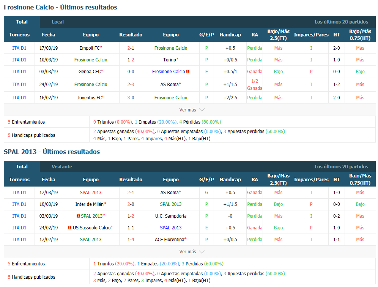
Task: Click the text '1 Triunfos (20.00%)'
Action: coord(114,264)
